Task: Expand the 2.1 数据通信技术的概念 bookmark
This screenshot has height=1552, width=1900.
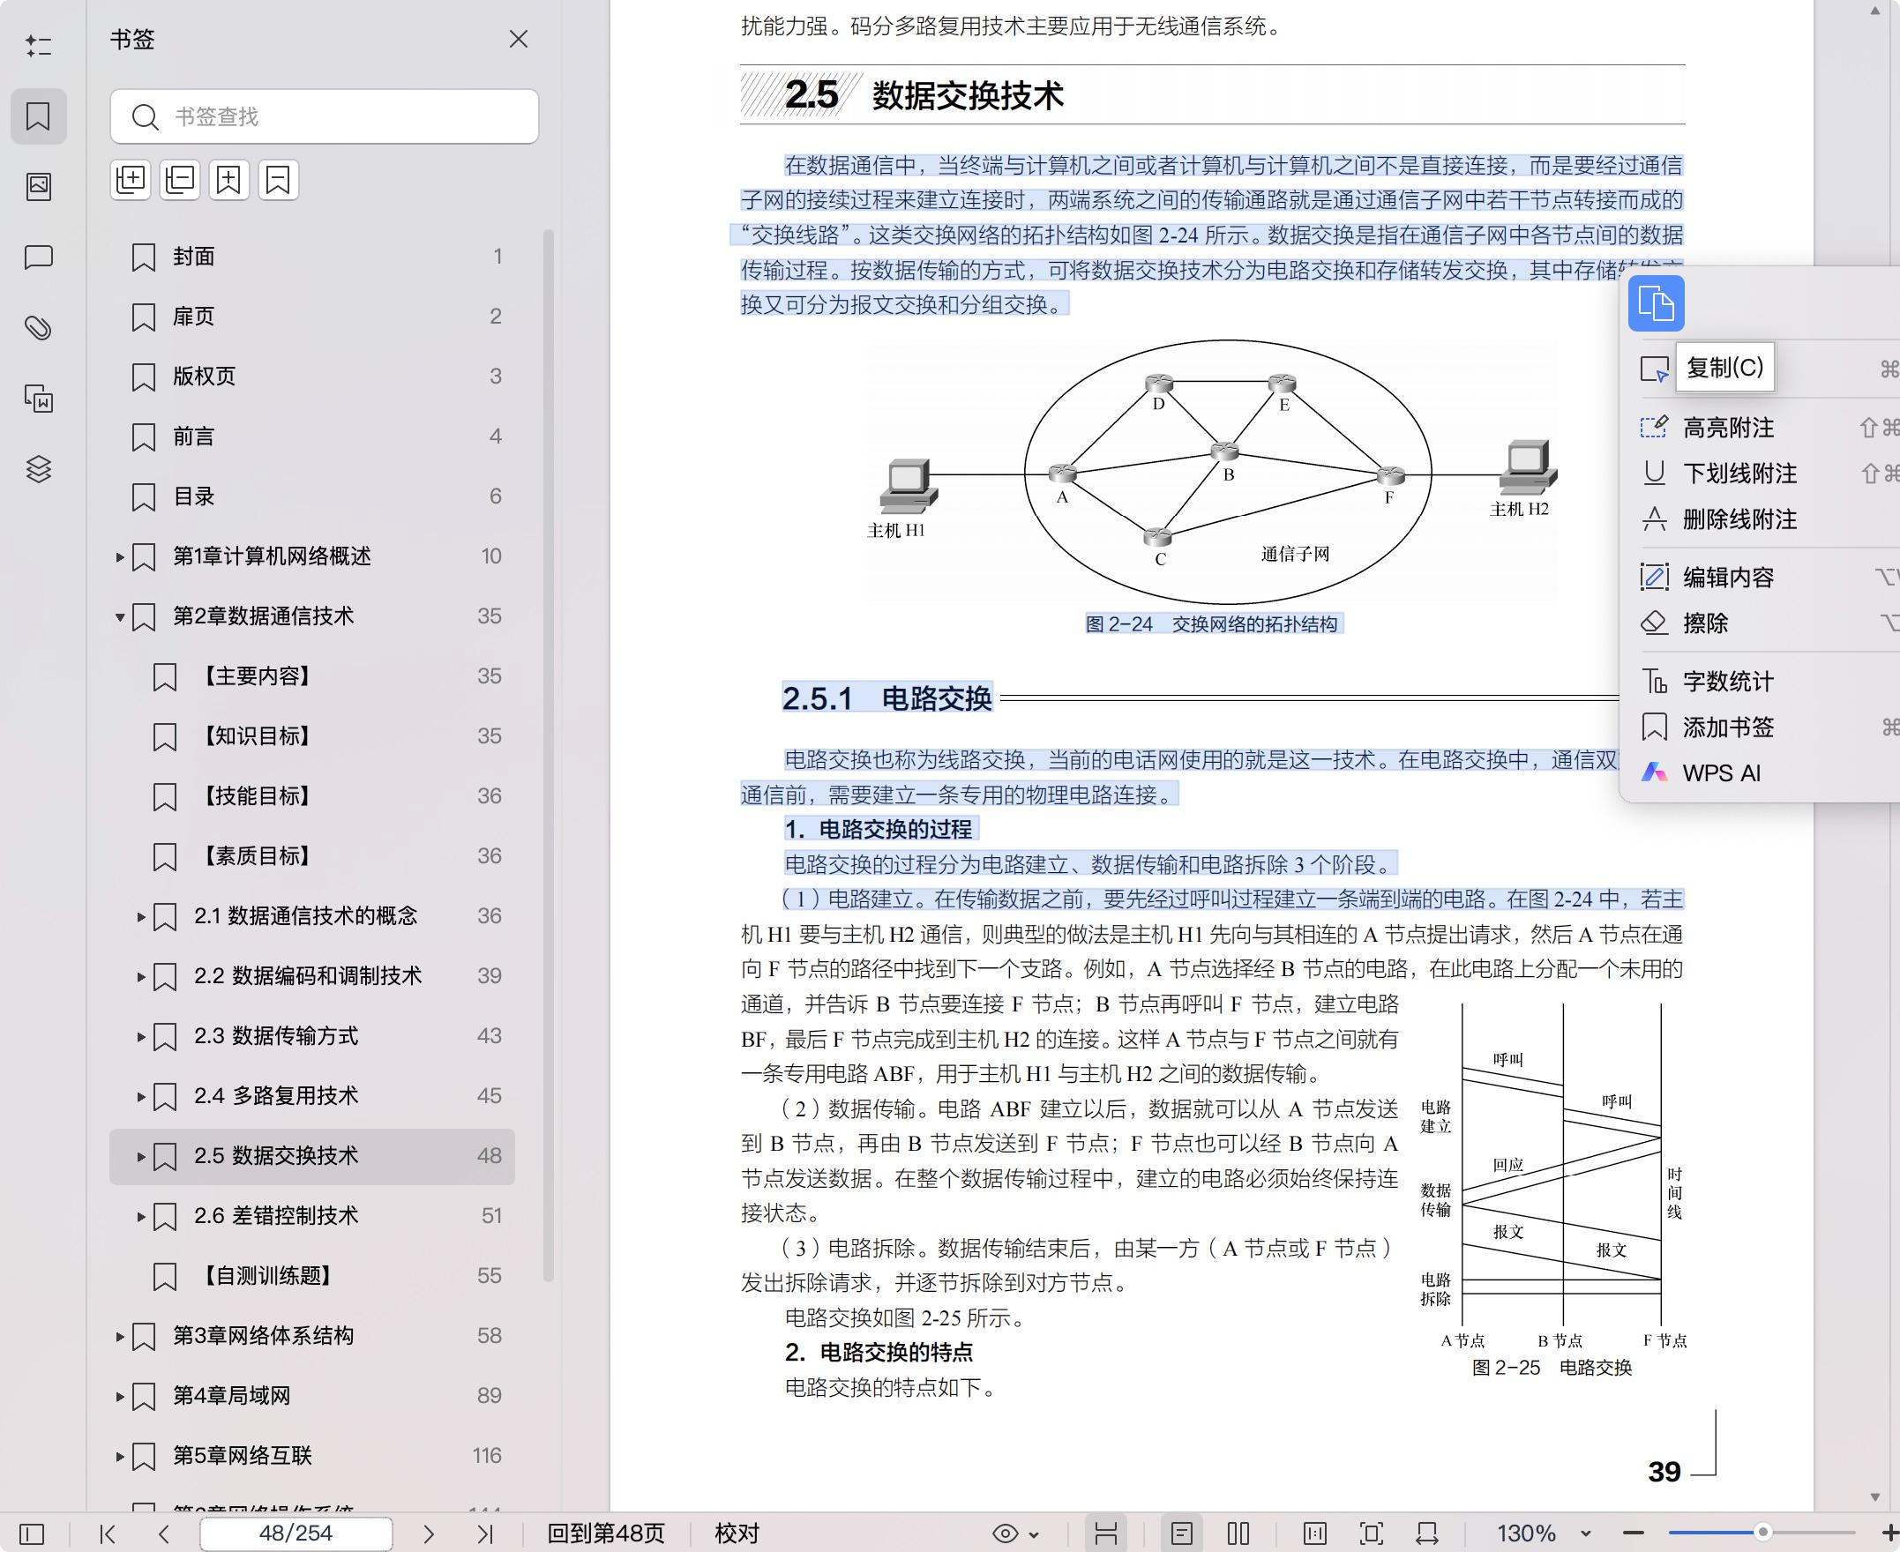Action: tap(141, 916)
